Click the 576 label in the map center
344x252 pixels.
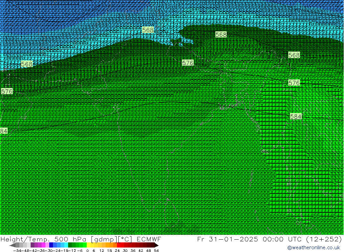187,63
